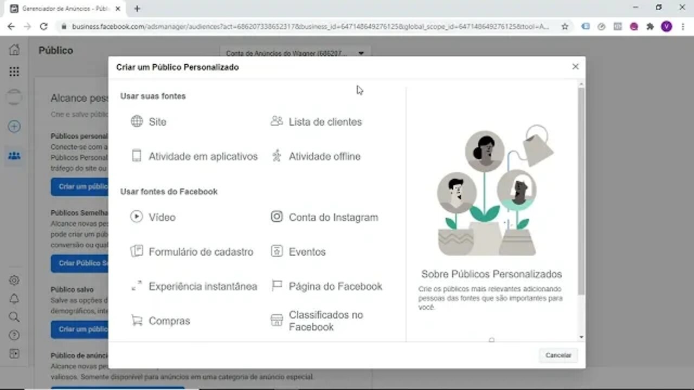The height and width of the screenshot is (390, 694).
Task: Click the dialog scrollbar up arrow
Action: click(x=581, y=84)
